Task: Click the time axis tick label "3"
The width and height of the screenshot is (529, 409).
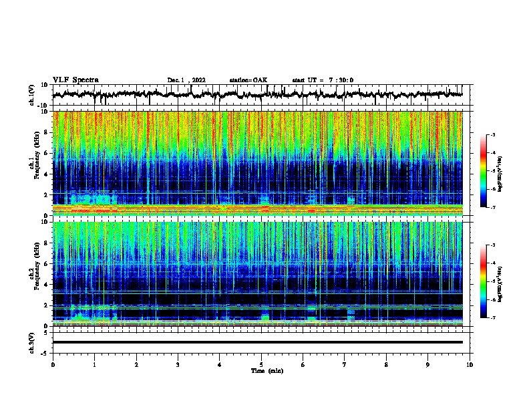Action: [x=178, y=365]
